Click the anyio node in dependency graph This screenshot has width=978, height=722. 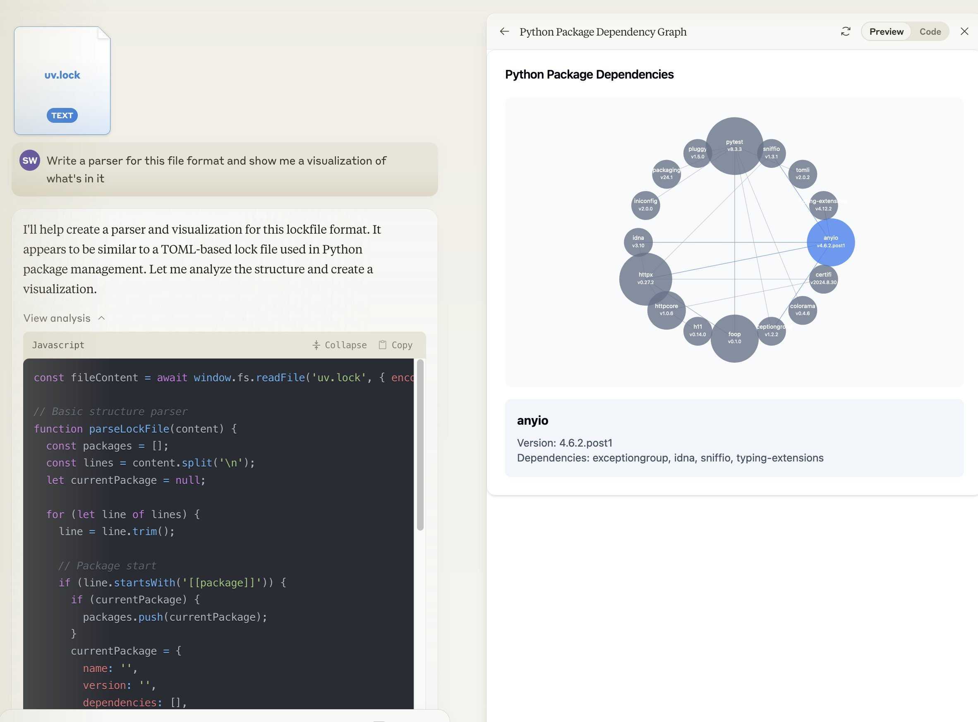[831, 241]
